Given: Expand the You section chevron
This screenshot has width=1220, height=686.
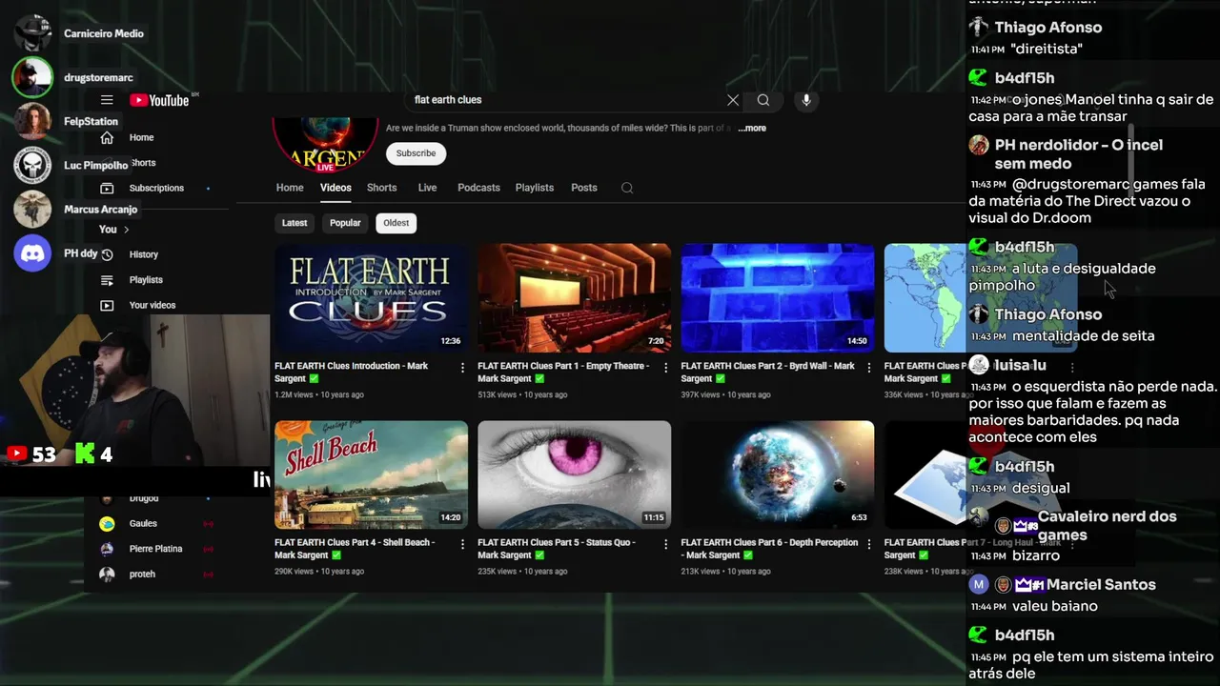Looking at the screenshot, I should click(x=126, y=230).
